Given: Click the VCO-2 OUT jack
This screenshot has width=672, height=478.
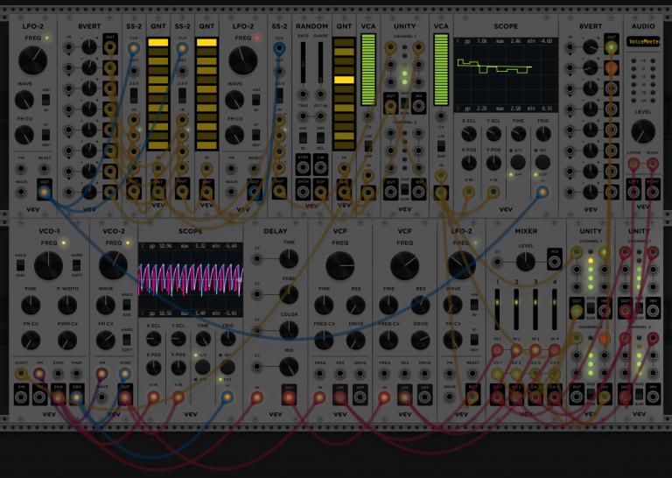Looking at the screenshot, I should [125, 397].
